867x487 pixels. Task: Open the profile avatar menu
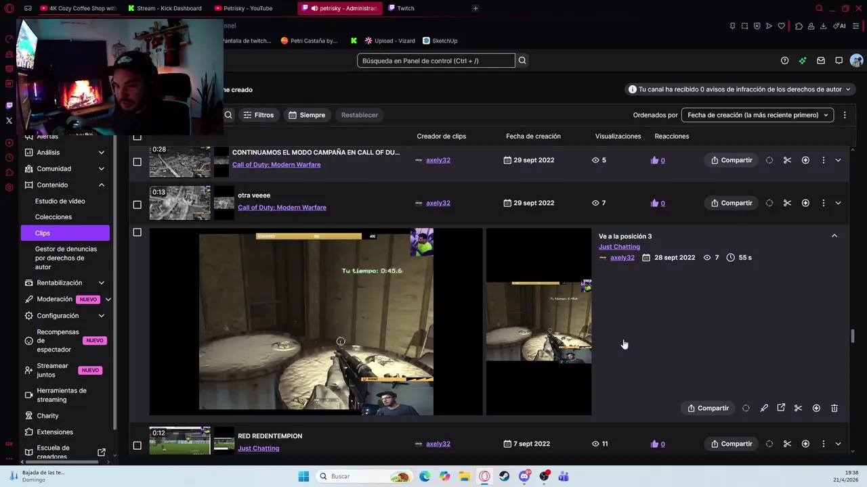[x=856, y=60]
